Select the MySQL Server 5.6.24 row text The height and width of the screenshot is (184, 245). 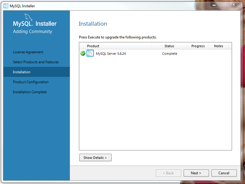(x=111, y=54)
